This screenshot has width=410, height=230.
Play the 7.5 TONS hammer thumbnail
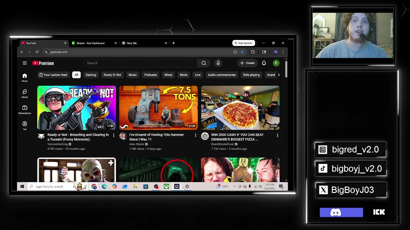point(159,108)
